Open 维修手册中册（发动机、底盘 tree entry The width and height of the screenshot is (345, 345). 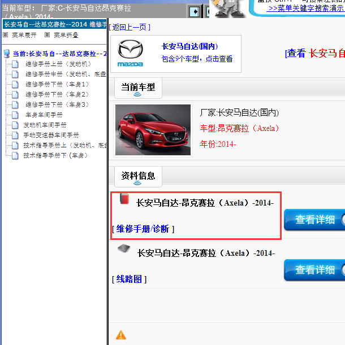tap(66, 74)
